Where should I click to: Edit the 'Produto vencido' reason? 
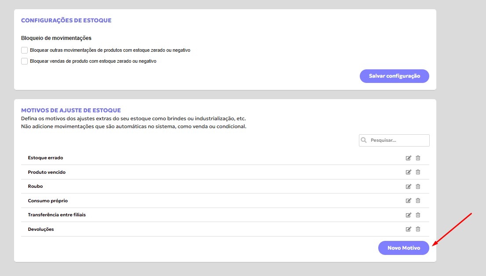(408, 172)
